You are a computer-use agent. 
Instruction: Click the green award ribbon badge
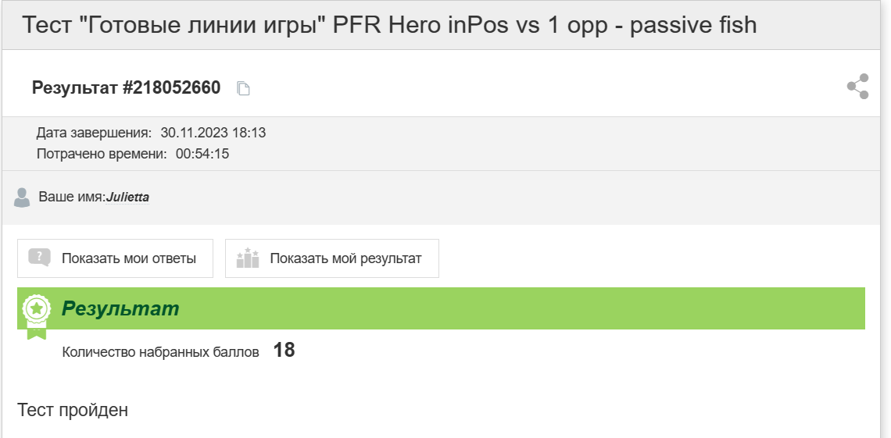pos(37,316)
